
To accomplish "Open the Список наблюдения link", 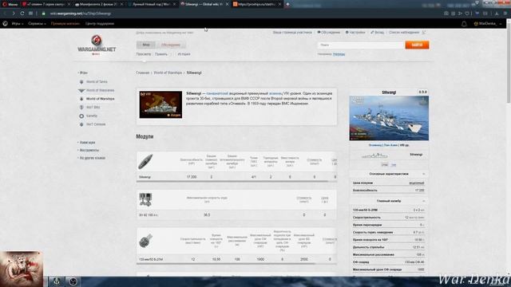I will 404,32.
